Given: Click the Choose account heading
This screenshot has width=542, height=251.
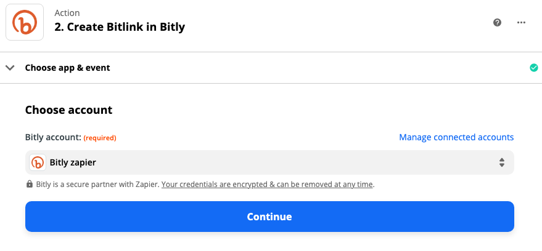Looking at the screenshot, I should (68, 110).
